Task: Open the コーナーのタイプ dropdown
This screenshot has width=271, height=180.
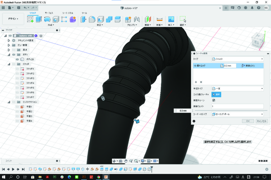Action: click(237, 114)
